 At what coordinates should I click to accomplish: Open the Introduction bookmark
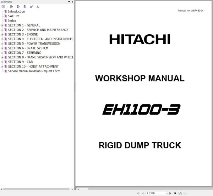[x=16, y=12]
